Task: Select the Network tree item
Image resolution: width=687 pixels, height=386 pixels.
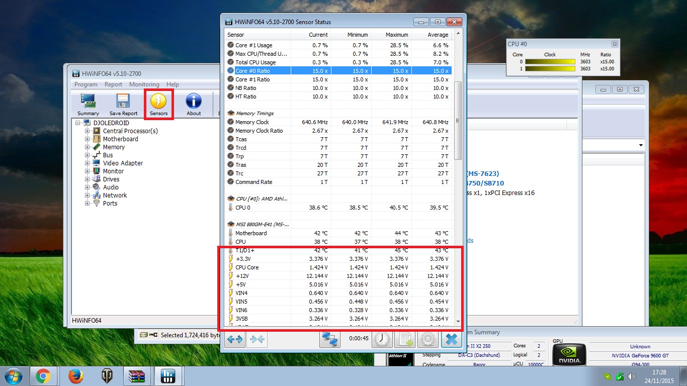Action: 115,196
